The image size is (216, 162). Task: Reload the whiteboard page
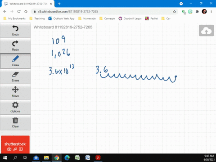(19, 12)
